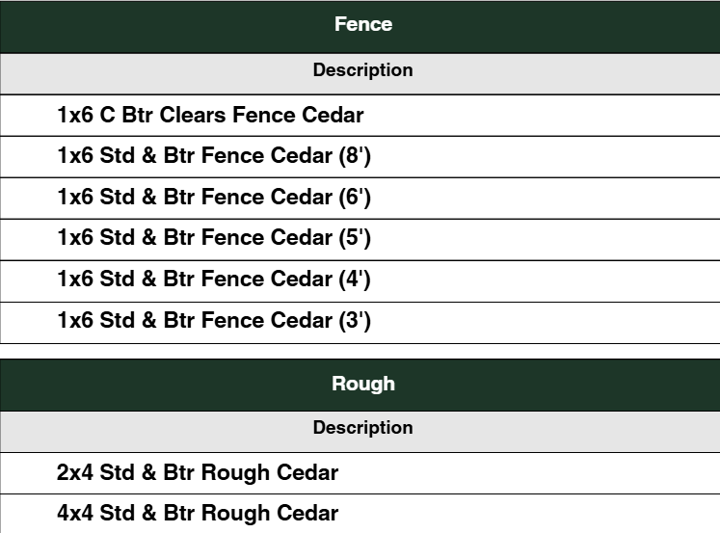The height and width of the screenshot is (533, 720).
Task: Select the Fence Cedar (5') row
Action: pyautogui.click(x=214, y=238)
